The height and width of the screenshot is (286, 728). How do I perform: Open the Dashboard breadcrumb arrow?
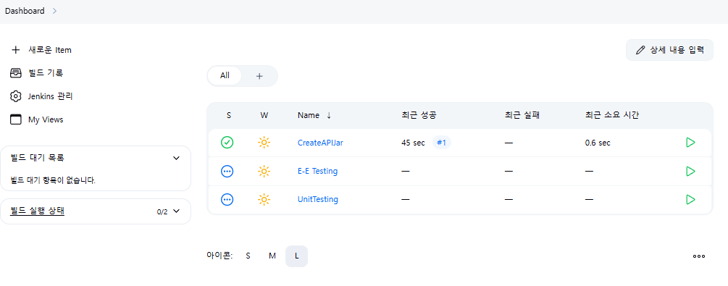click(x=55, y=11)
